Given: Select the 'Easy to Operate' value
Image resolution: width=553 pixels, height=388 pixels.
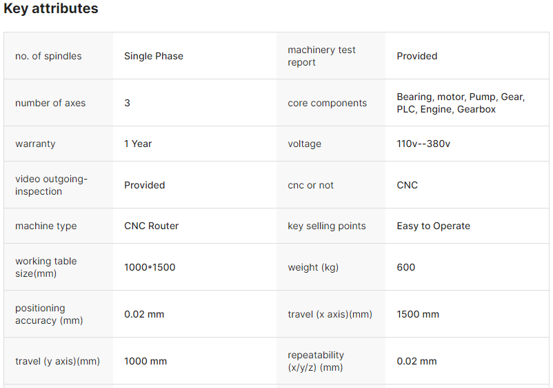Looking at the screenshot, I should point(433,226).
